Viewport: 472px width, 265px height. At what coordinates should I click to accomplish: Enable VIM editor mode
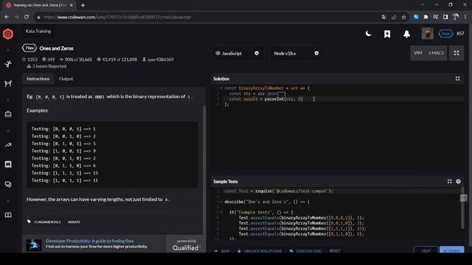click(x=418, y=53)
